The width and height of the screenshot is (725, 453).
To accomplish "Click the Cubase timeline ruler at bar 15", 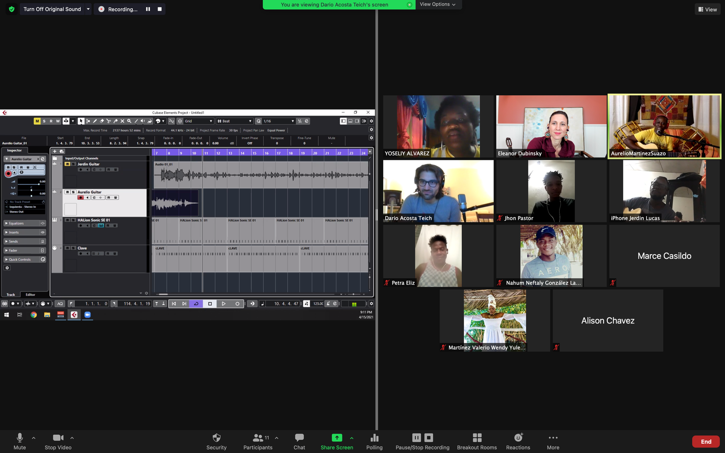I will coord(255,153).
